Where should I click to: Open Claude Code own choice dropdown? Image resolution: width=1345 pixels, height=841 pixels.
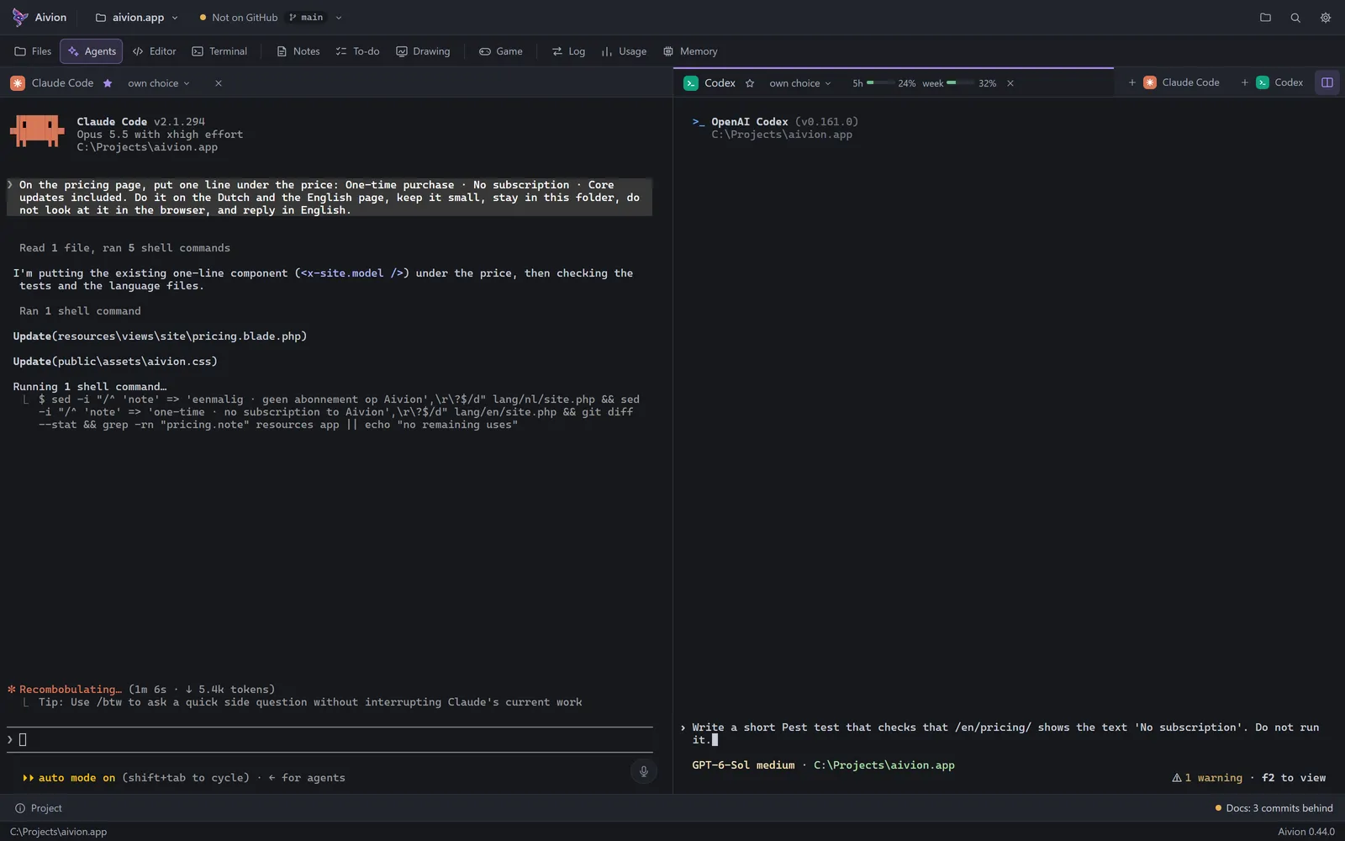(159, 83)
